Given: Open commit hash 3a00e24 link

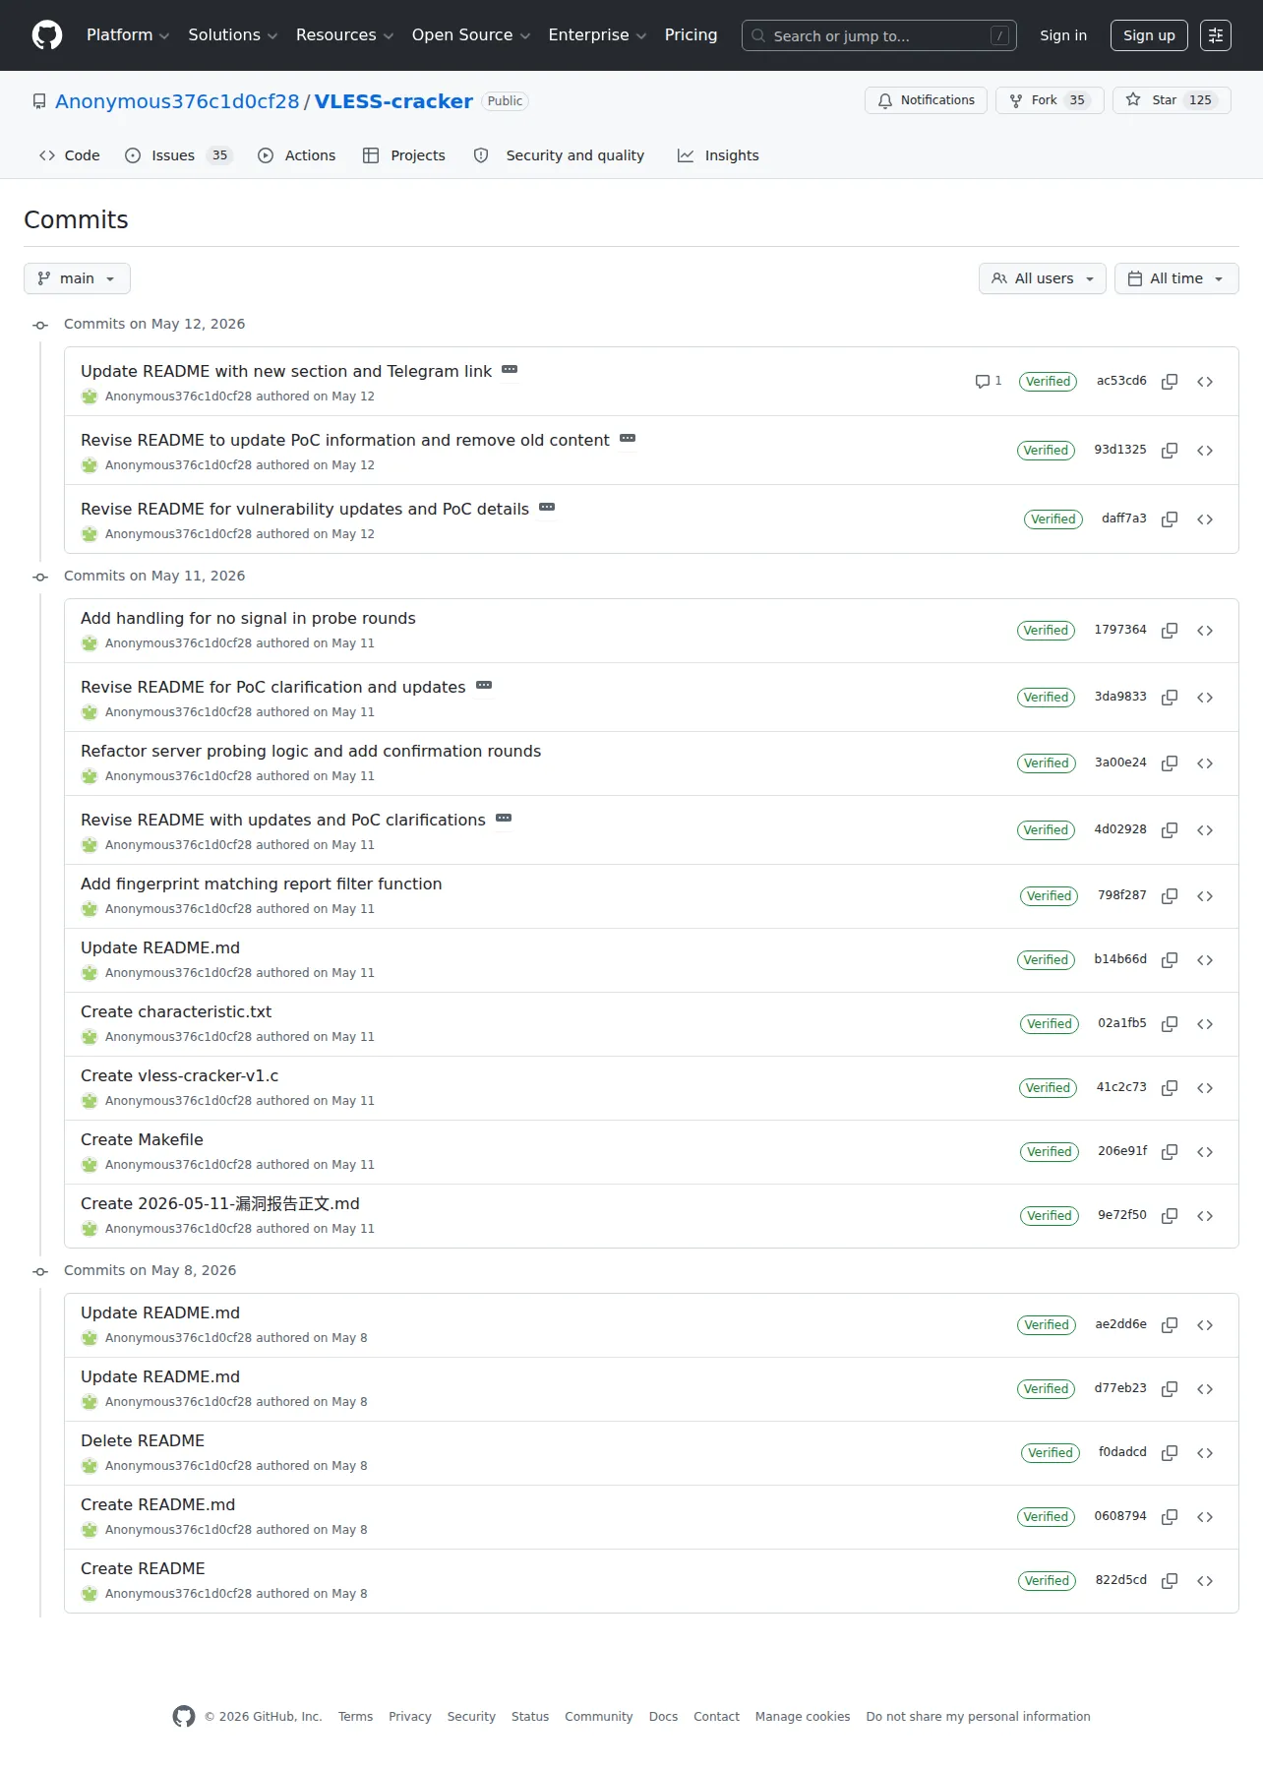Looking at the screenshot, I should tap(1120, 762).
